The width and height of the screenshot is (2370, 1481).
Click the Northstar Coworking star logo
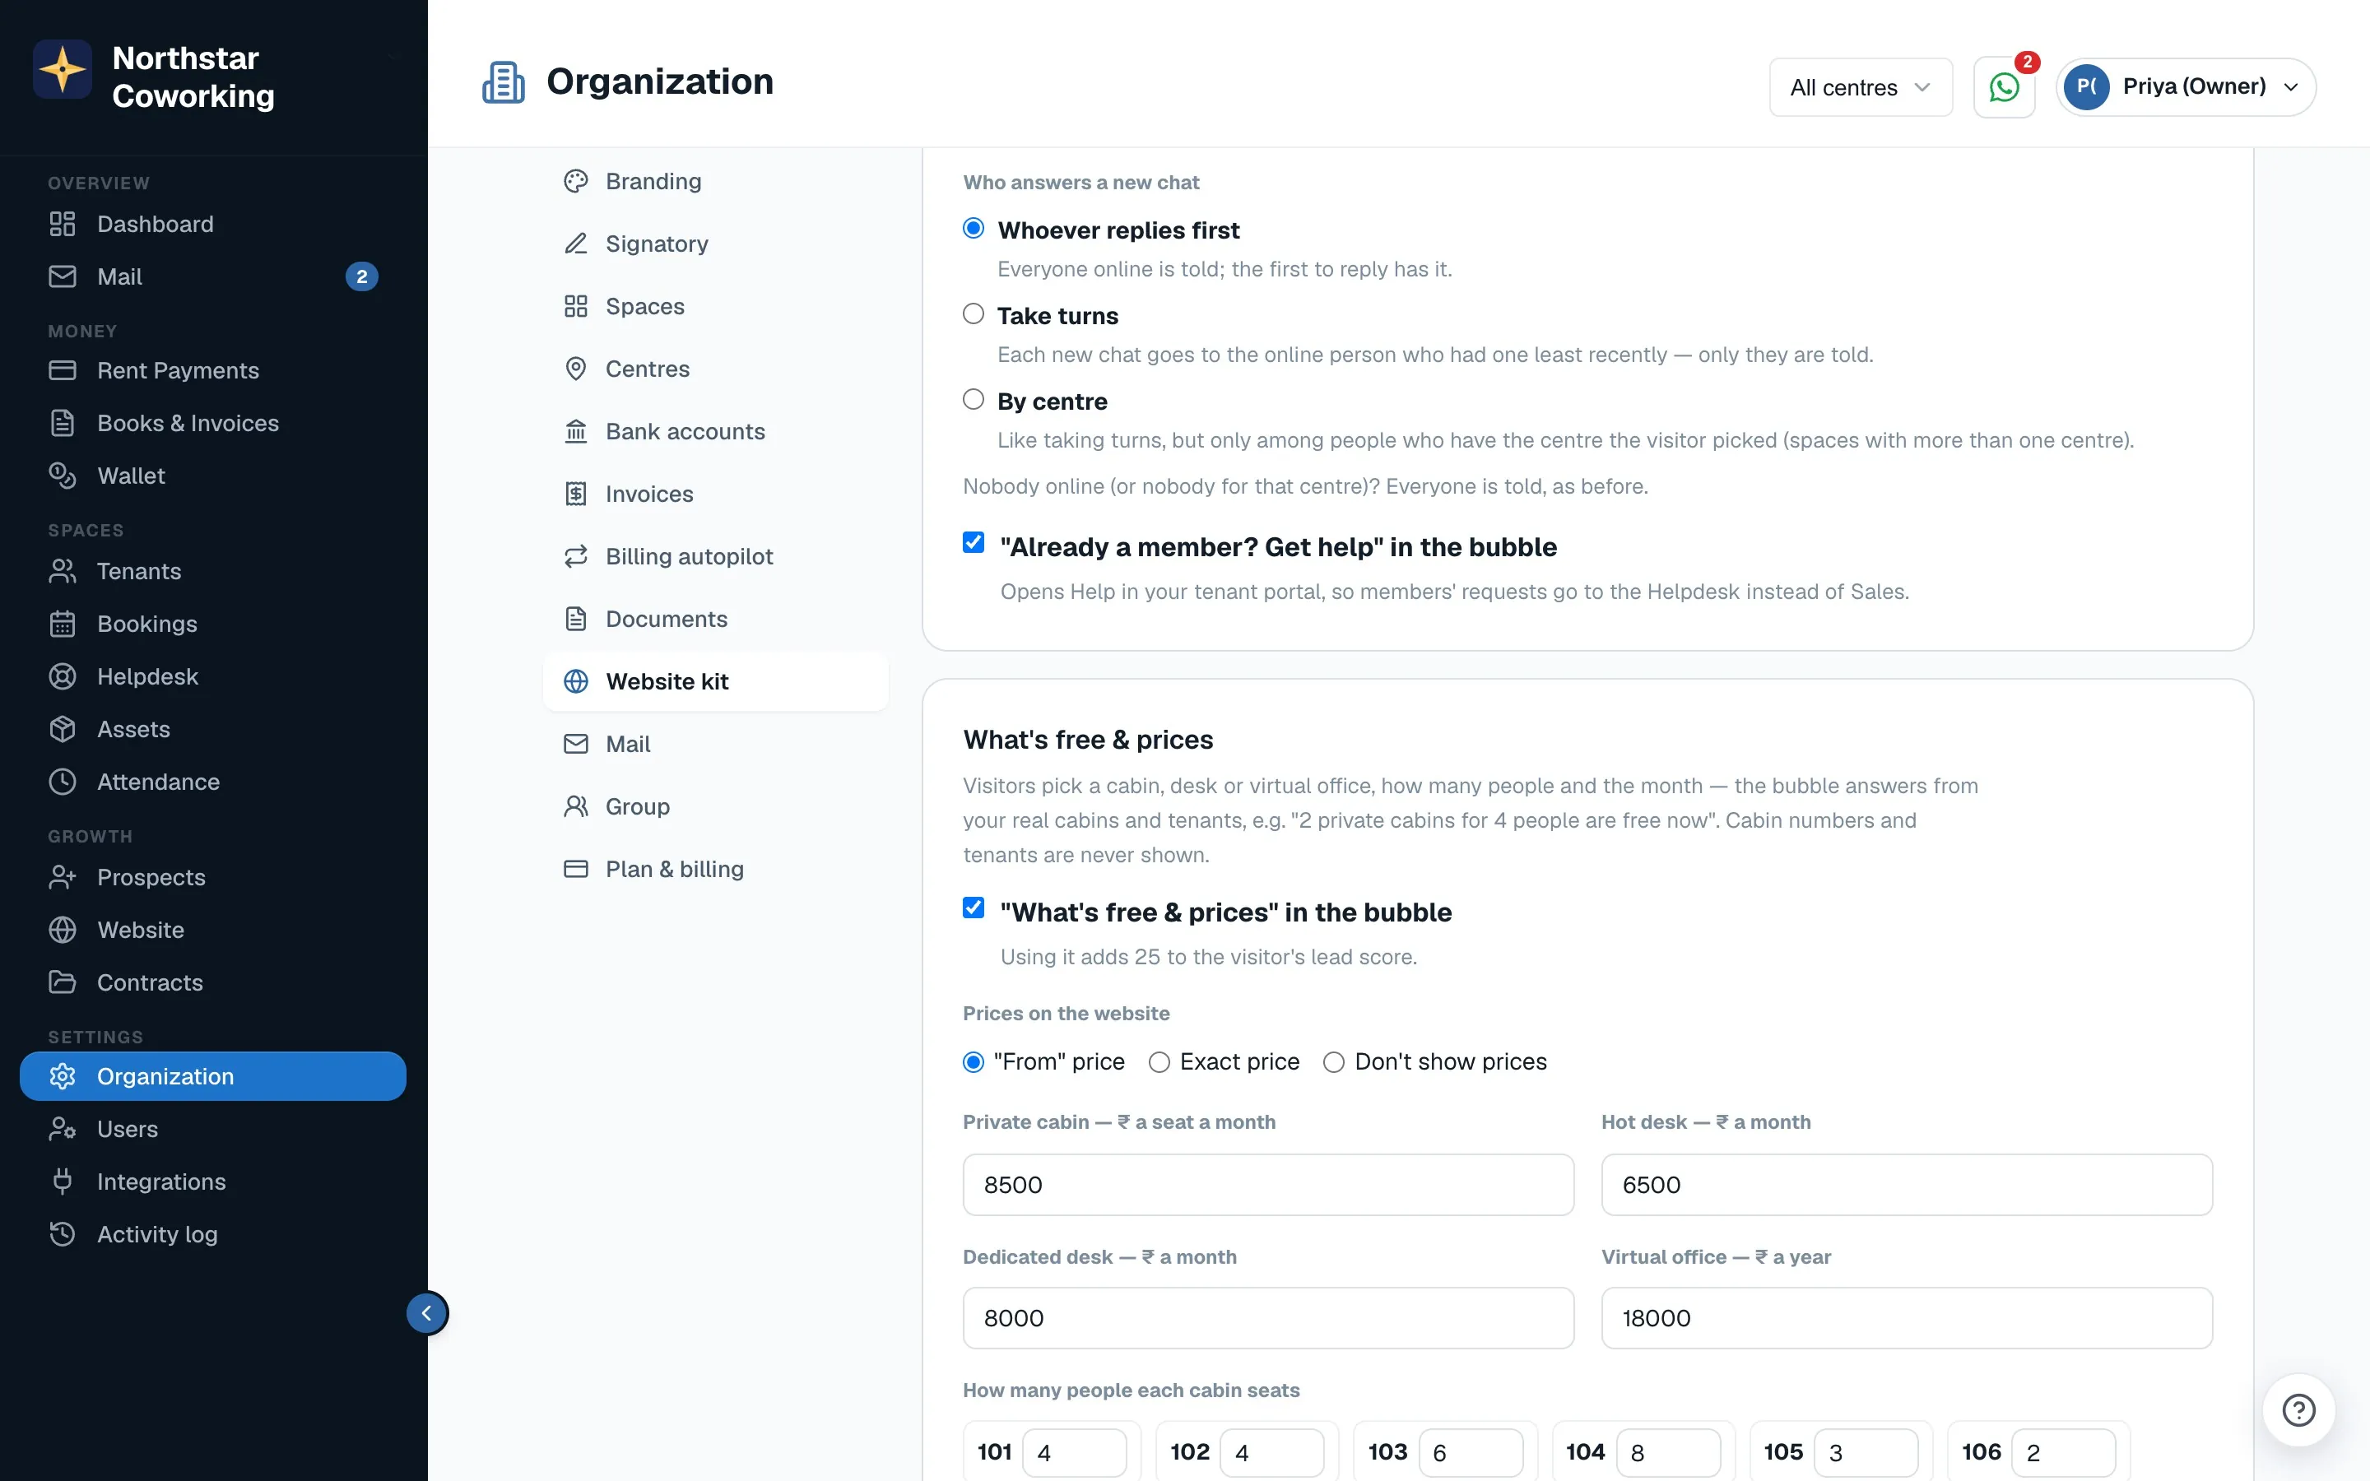[x=63, y=70]
